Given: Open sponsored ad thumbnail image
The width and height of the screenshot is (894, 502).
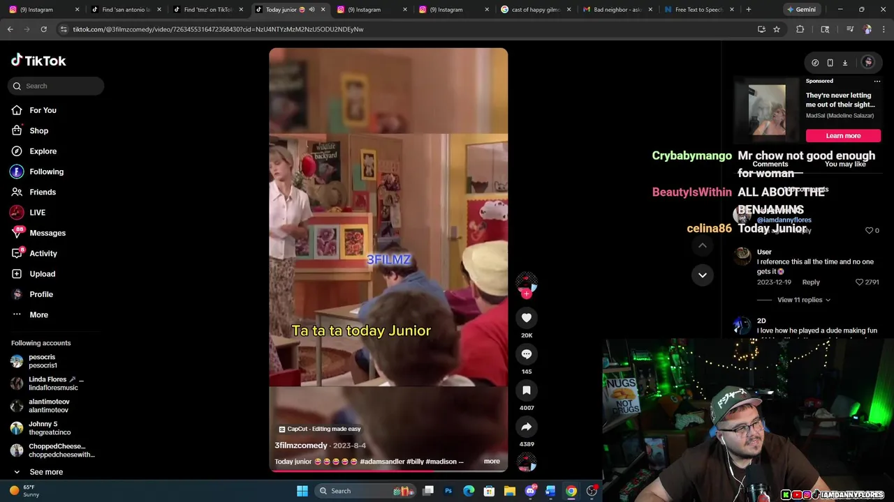Looking at the screenshot, I should 767,110.
